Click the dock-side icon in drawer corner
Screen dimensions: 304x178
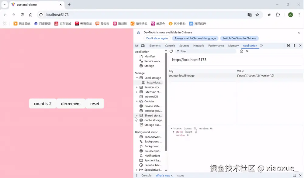pyautogui.click(x=295, y=175)
